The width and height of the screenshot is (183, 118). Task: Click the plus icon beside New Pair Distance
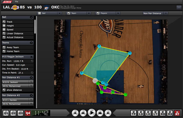point(166,13)
